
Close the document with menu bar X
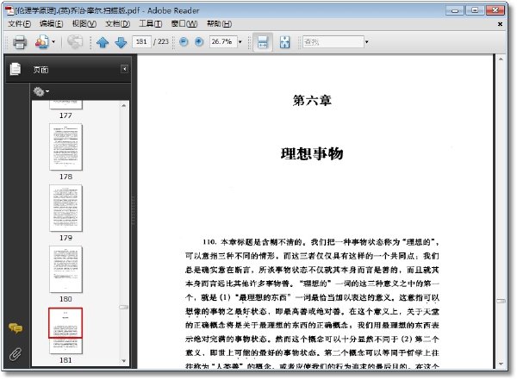pyautogui.click(x=500, y=24)
